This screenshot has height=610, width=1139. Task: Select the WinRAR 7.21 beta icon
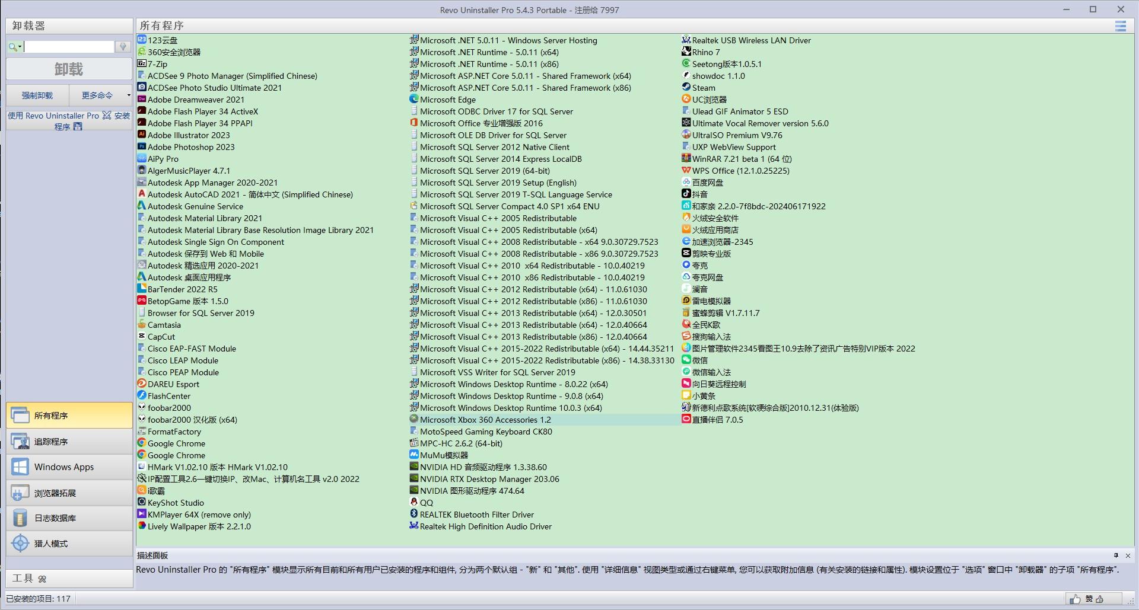coord(686,159)
